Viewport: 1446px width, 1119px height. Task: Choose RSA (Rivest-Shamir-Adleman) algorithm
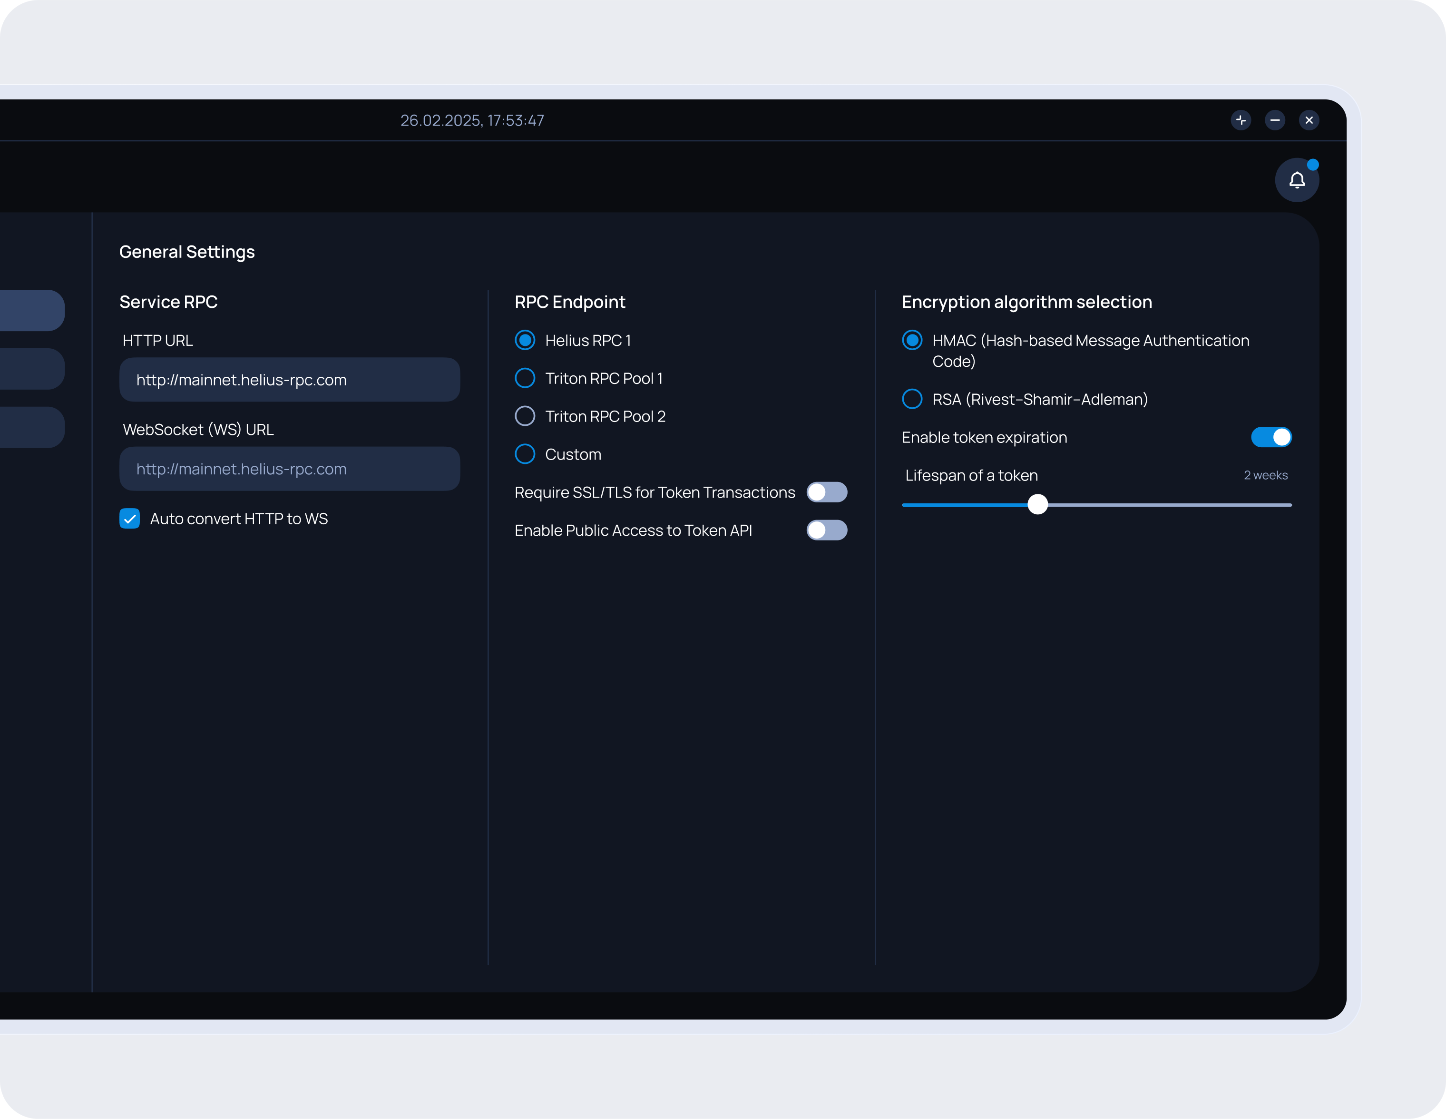912,399
